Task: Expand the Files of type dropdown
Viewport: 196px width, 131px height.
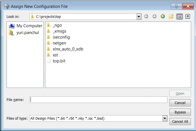Action: tap(165, 119)
